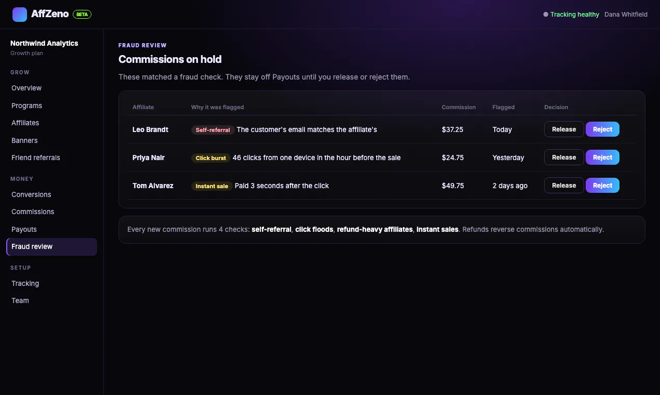Release Leo Brandt's held commission

[564, 129]
